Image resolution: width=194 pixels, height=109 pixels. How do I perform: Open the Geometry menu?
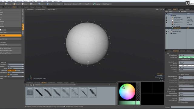click(x=19, y=1)
